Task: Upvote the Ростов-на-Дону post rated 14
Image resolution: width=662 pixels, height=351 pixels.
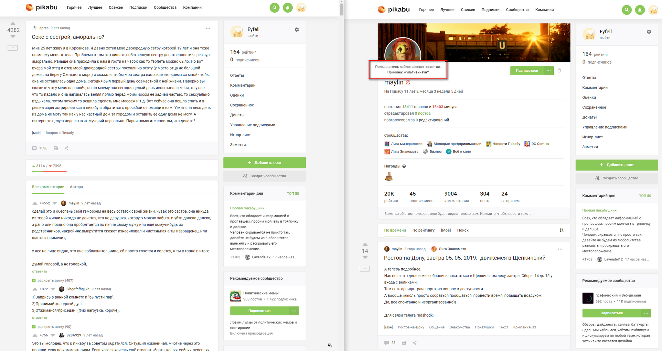Action: click(365, 244)
